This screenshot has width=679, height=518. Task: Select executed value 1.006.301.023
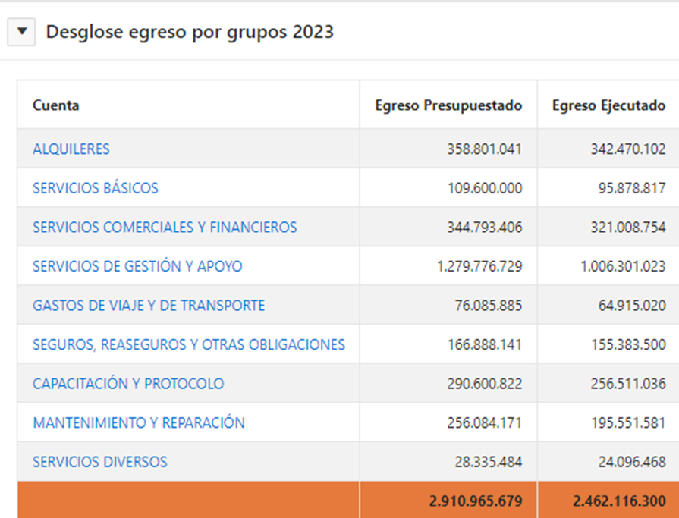coord(623,266)
